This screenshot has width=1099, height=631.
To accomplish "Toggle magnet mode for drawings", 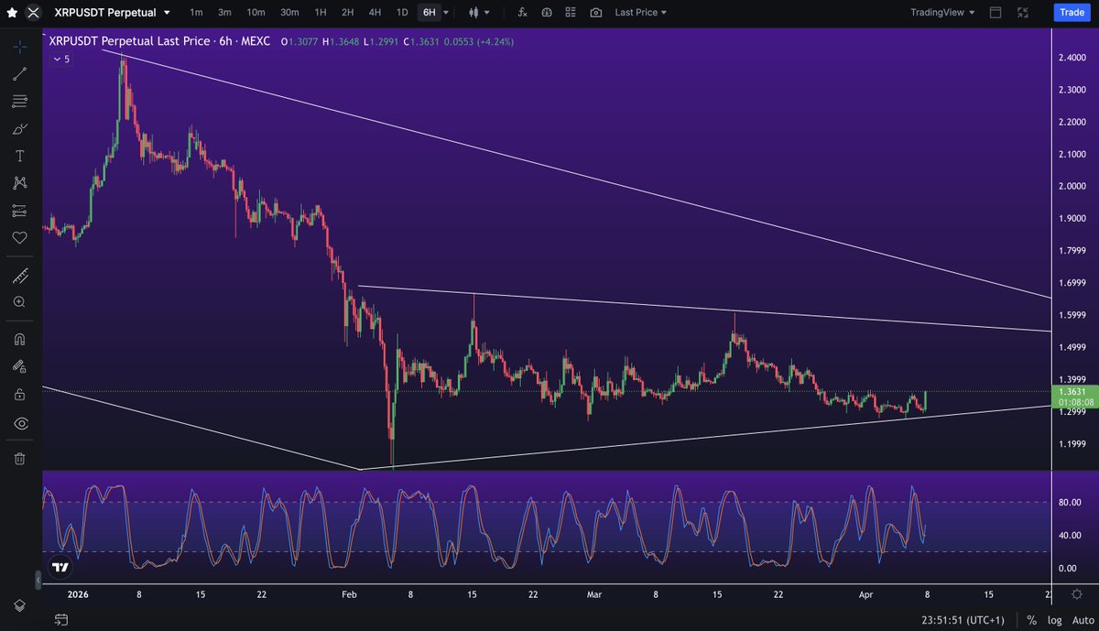I will (x=19, y=339).
